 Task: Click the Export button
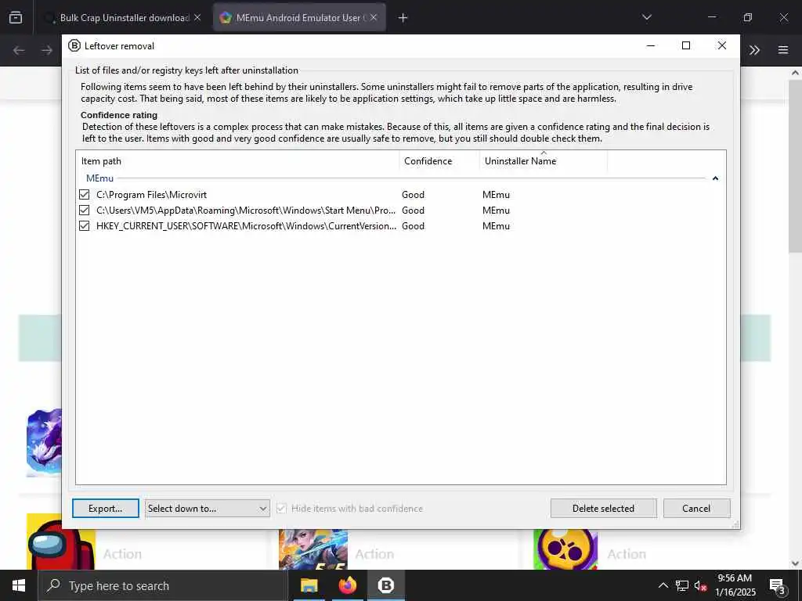106,509
